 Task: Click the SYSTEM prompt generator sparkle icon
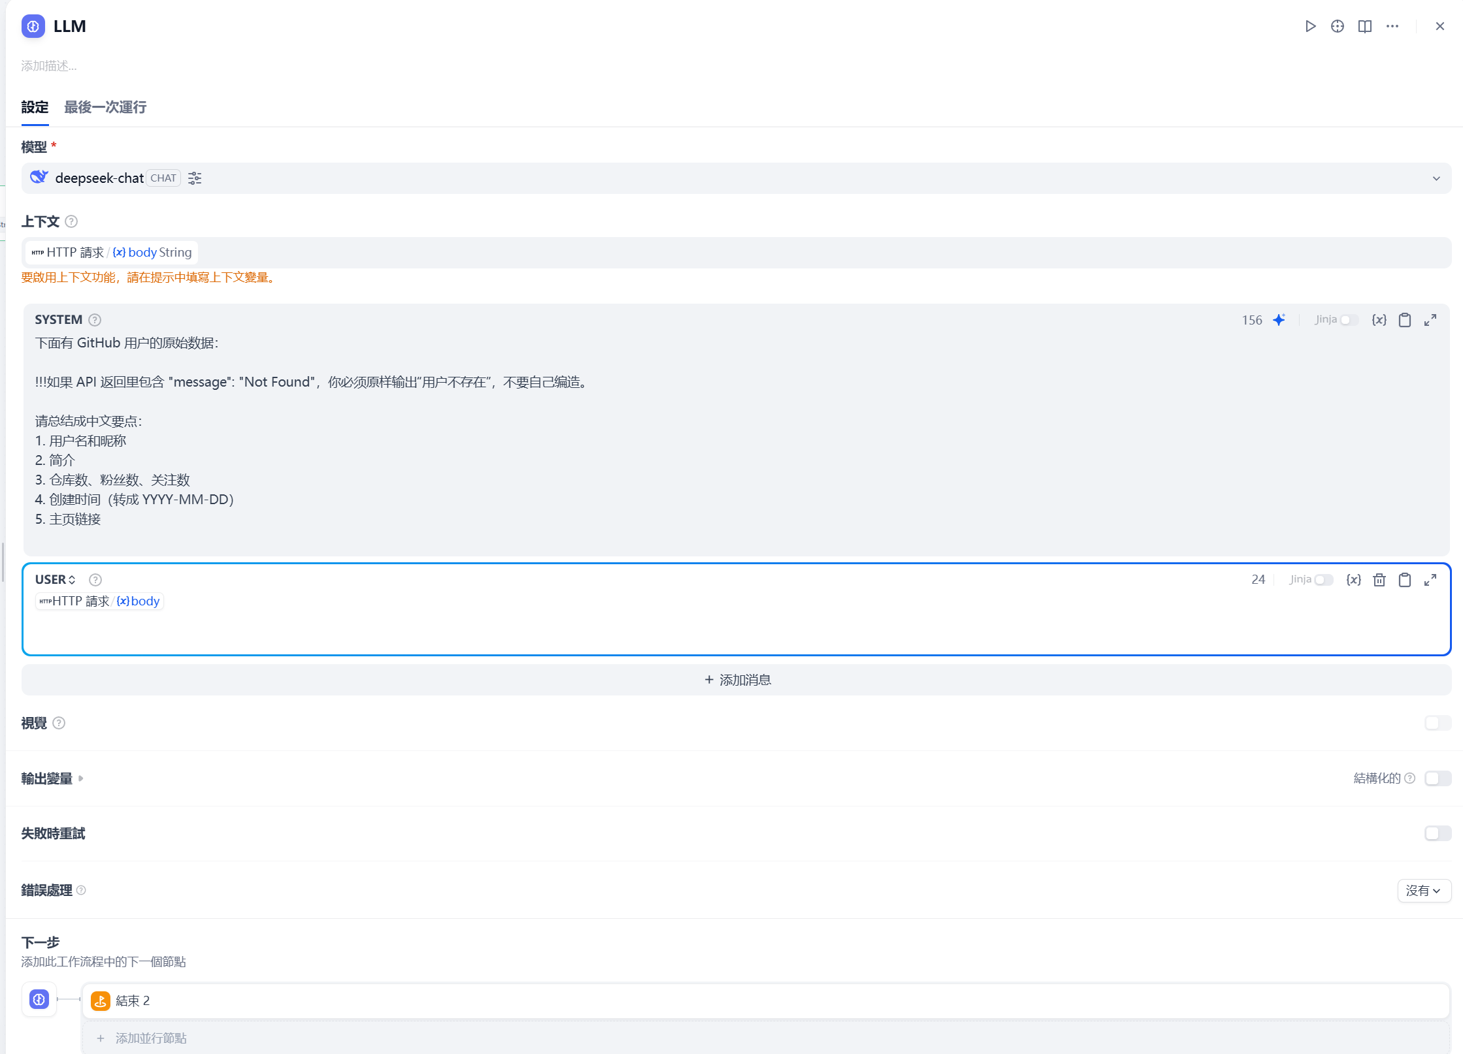(x=1279, y=320)
